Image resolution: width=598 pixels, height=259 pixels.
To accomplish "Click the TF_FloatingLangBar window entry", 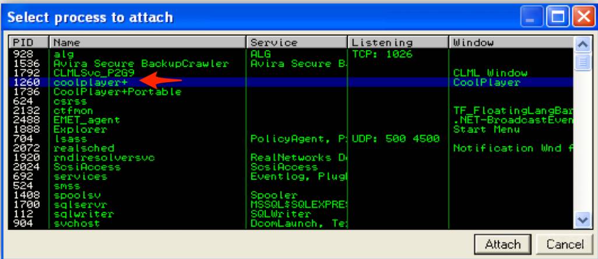I will [x=513, y=111].
